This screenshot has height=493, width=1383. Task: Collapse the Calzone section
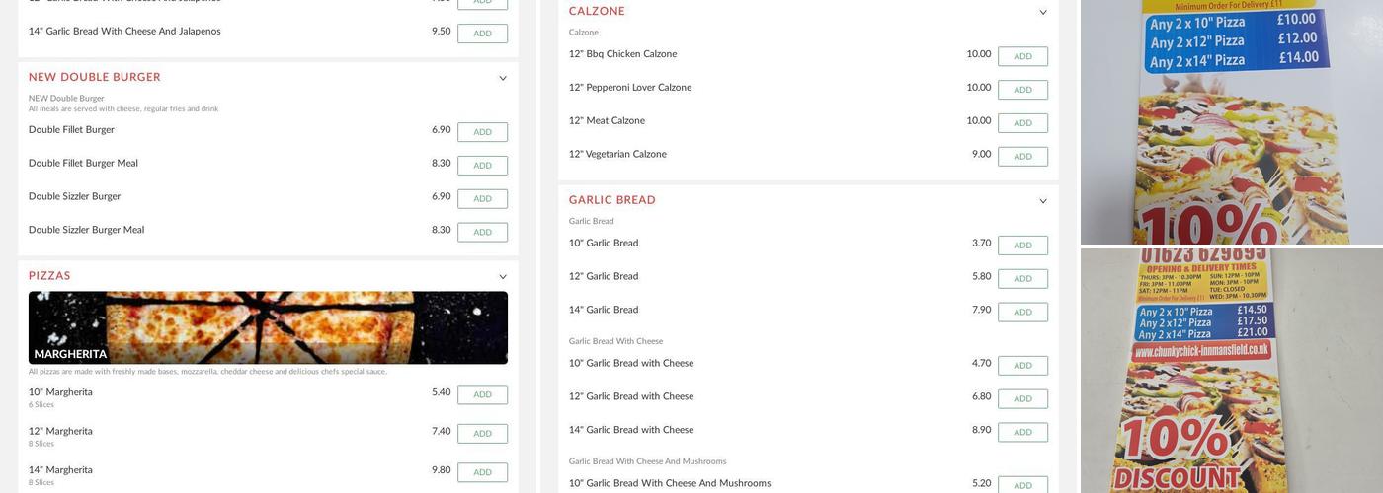1043,13
